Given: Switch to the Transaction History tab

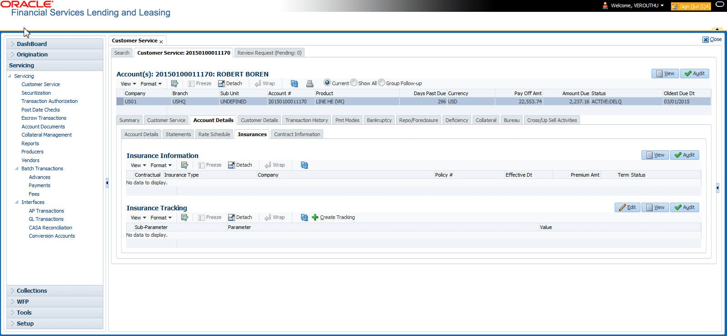Looking at the screenshot, I should (x=306, y=120).
